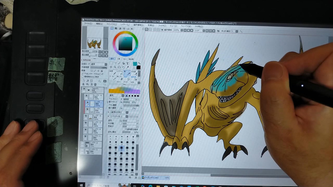Select the Hand pan tool

pyautogui.click(x=123, y=67)
